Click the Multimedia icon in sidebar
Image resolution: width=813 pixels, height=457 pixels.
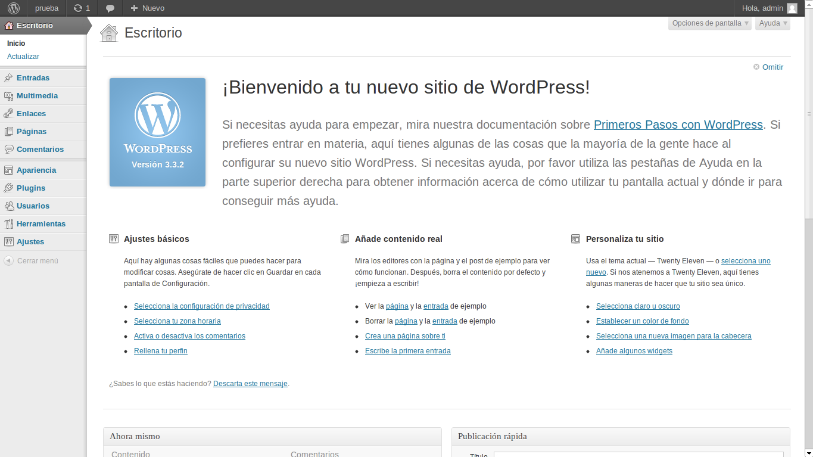[x=9, y=96]
